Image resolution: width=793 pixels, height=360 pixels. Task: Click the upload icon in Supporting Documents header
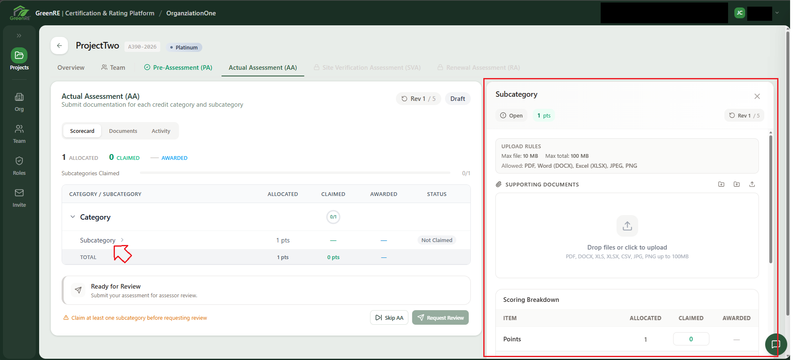click(x=752, y=184)
